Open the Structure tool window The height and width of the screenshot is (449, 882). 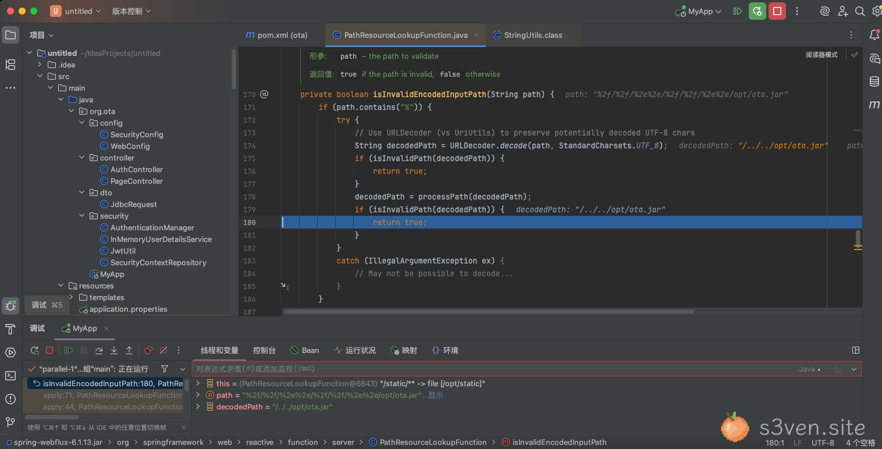click(x=10, y=65)
